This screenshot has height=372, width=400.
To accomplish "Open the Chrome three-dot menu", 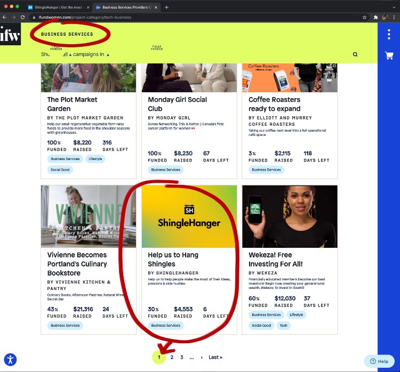I will point(394,18).
